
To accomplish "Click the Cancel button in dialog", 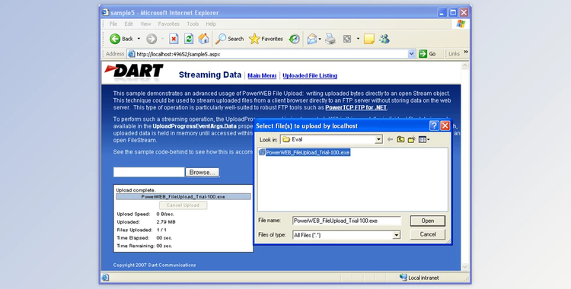I will [x=428, y=234].
